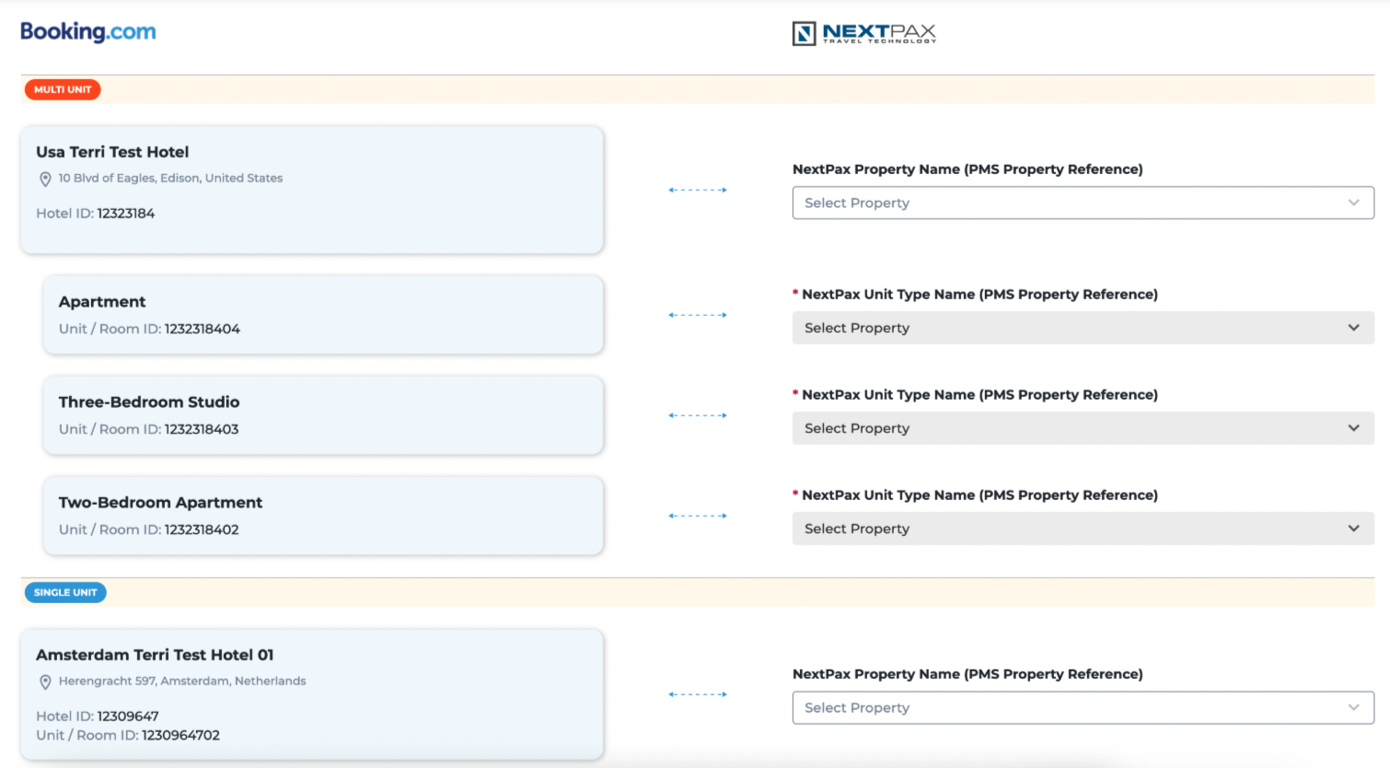Select Hotel ID 12309647 text

(x=98, y=716)
